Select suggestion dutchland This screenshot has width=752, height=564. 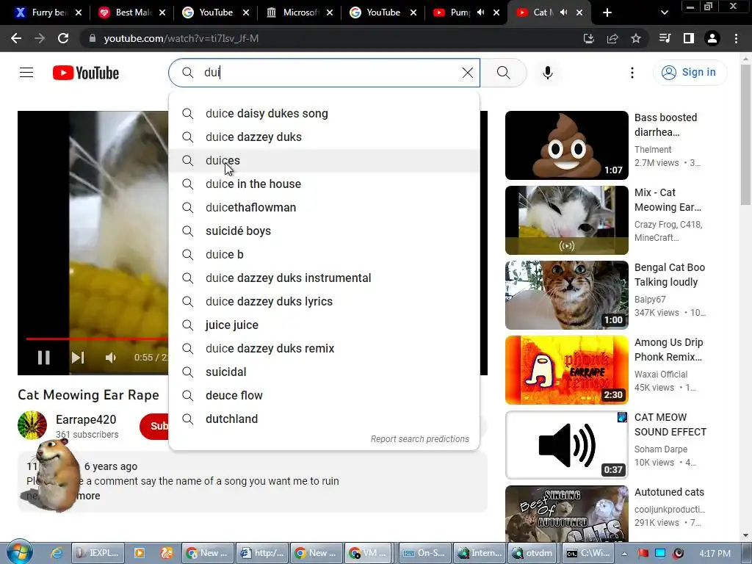coord(324,419)
